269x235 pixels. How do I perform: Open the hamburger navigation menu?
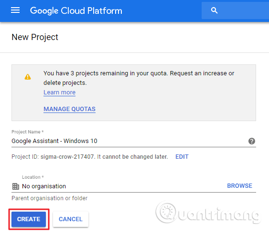click(15, 10)
